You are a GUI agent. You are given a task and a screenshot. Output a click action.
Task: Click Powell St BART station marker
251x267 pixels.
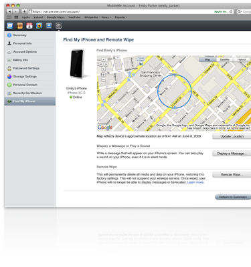coord(141,63)
